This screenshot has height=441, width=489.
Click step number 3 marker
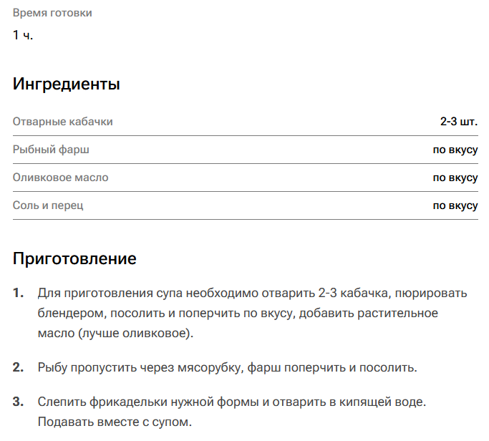[19, 402]
